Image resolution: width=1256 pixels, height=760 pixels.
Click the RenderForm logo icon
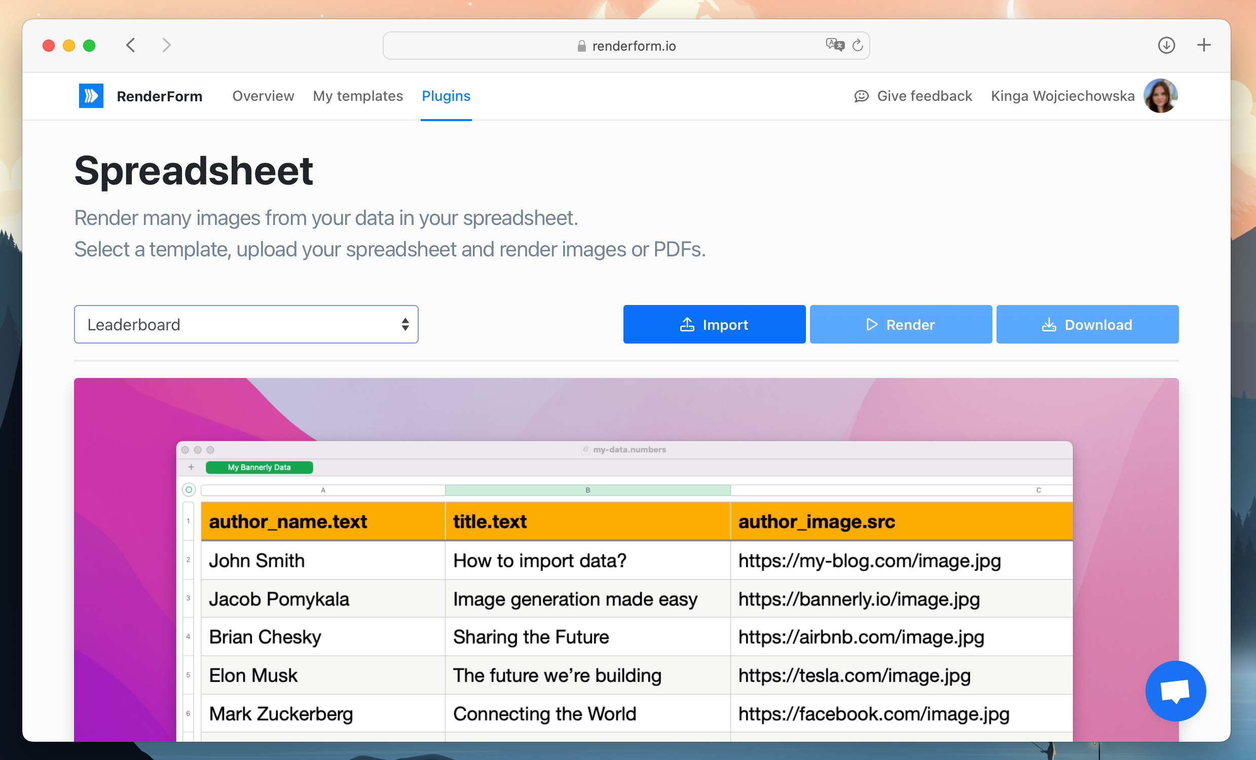pos(91,96)
